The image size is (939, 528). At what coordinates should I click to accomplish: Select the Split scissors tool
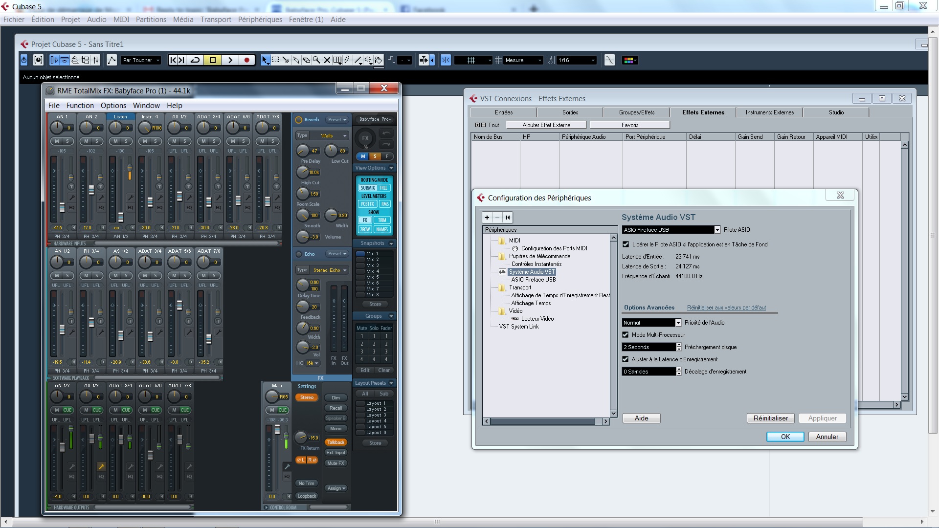pyautogui.click(x=286, y=60)
